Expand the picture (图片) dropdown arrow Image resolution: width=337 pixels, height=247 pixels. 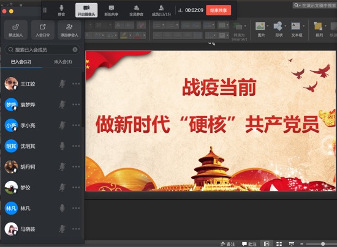268,26
